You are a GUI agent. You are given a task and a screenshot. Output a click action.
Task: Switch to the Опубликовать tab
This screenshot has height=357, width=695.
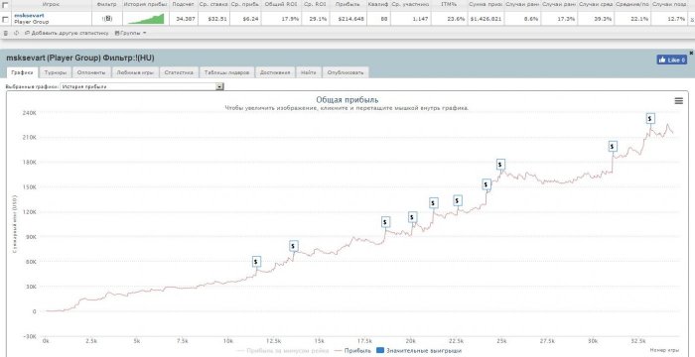(346, 72)
